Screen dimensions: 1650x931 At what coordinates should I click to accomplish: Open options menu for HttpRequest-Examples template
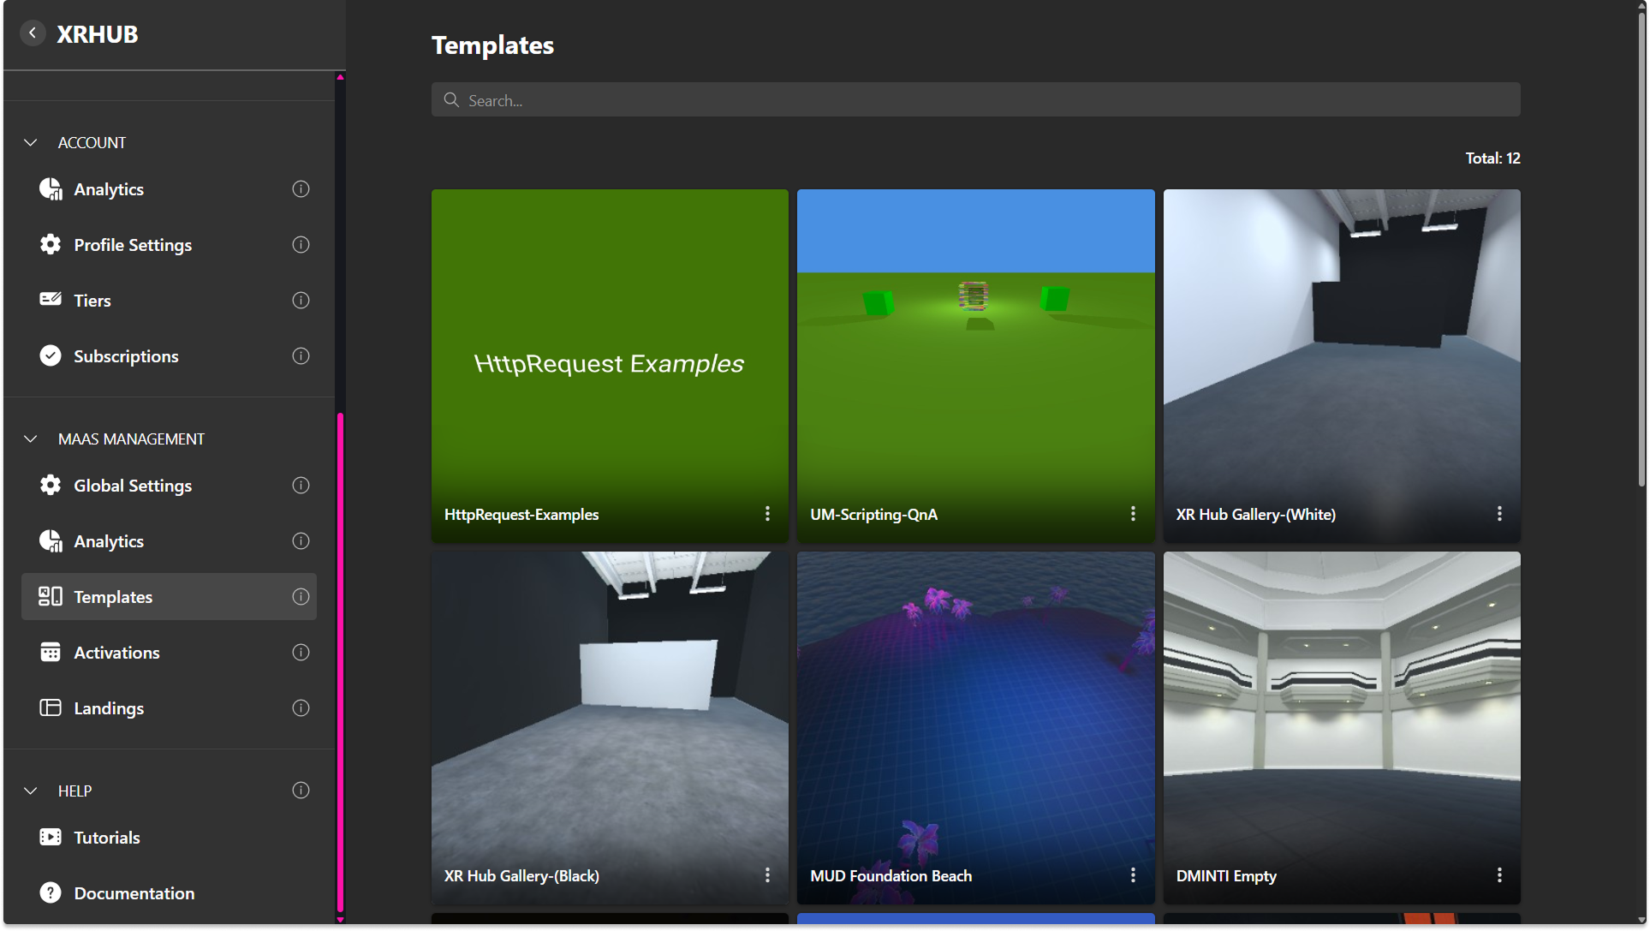click(767, 514)
